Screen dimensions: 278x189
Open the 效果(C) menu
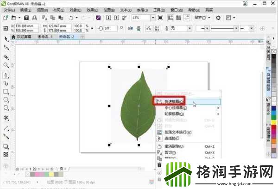(x=92, y=10)
